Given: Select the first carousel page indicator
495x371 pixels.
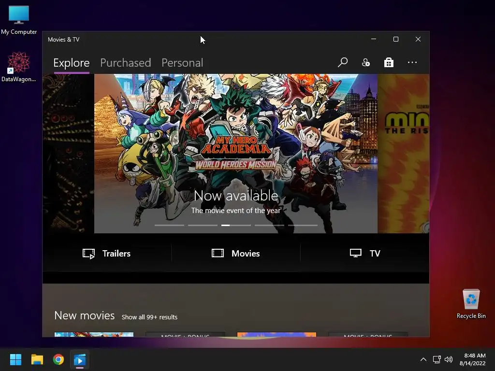Looking at the screenshot, I should tap(169, 225).
